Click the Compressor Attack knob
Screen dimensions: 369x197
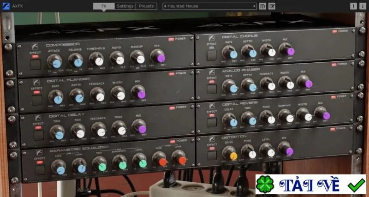coord(54,61)
